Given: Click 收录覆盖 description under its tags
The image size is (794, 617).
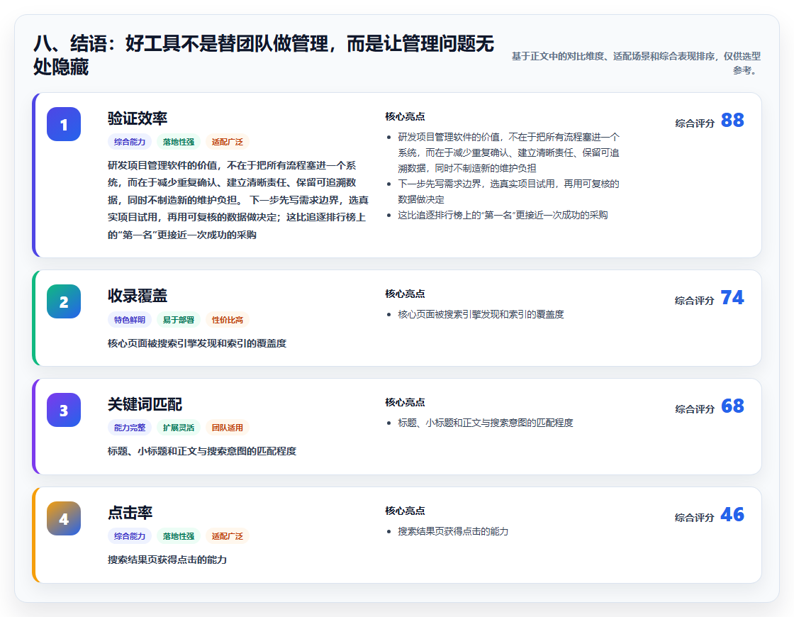Looking at the screenshot, I should pyautogui.click(x=197, y=343).
